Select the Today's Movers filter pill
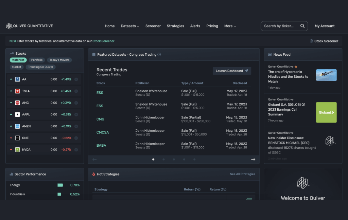The image size is (348, 220). point(59,60)
